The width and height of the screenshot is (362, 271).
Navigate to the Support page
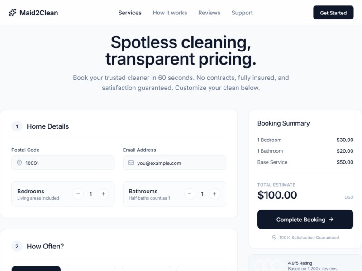pos(242,13)
